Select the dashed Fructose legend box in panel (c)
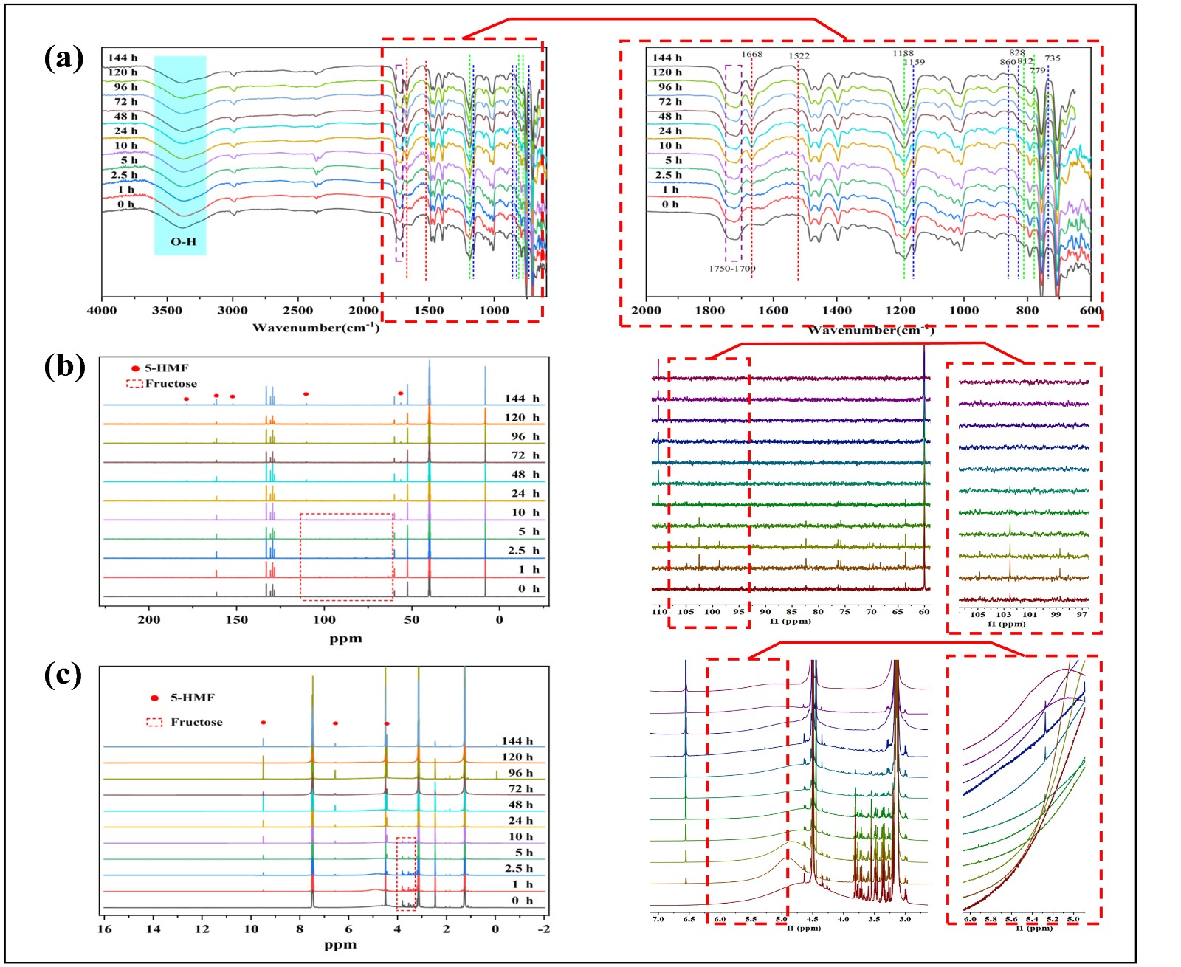 [x=154, y=722]
